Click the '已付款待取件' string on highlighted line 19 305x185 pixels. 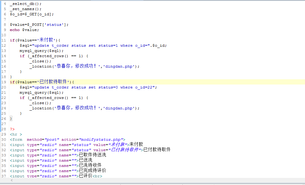[53, 82]
